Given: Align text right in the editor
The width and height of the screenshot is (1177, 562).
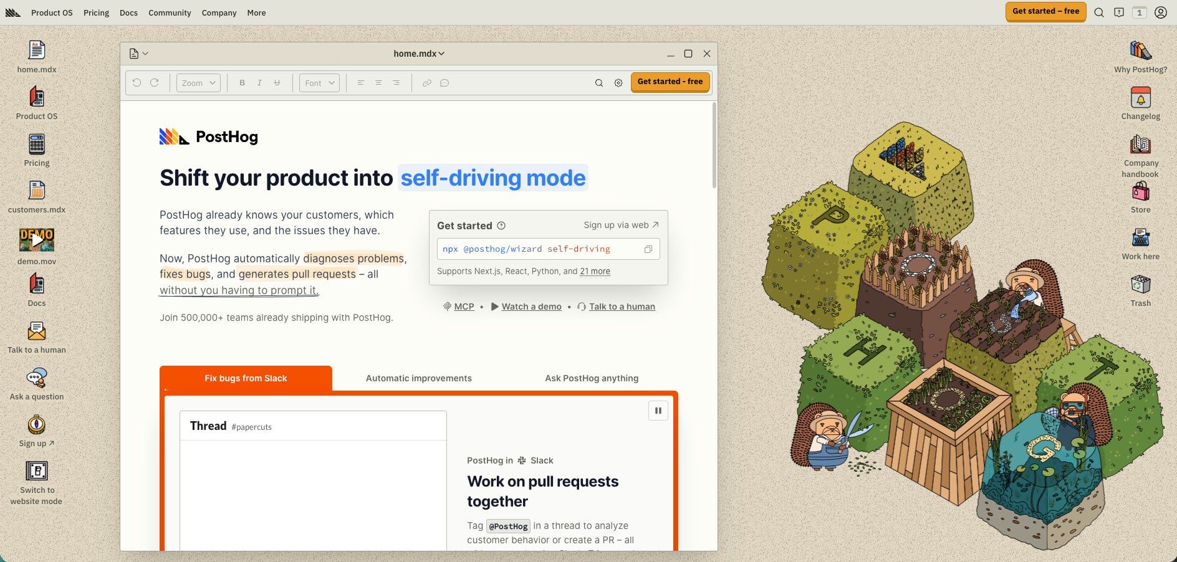Looking at the screenshot, I should (396, 83).
